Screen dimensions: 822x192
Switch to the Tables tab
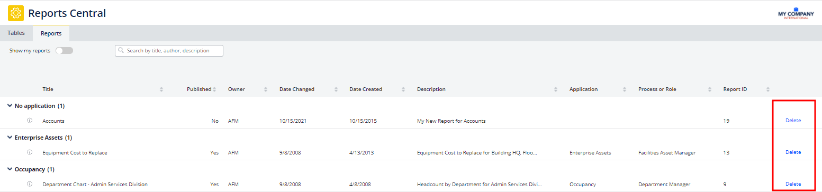pos(16,33)
